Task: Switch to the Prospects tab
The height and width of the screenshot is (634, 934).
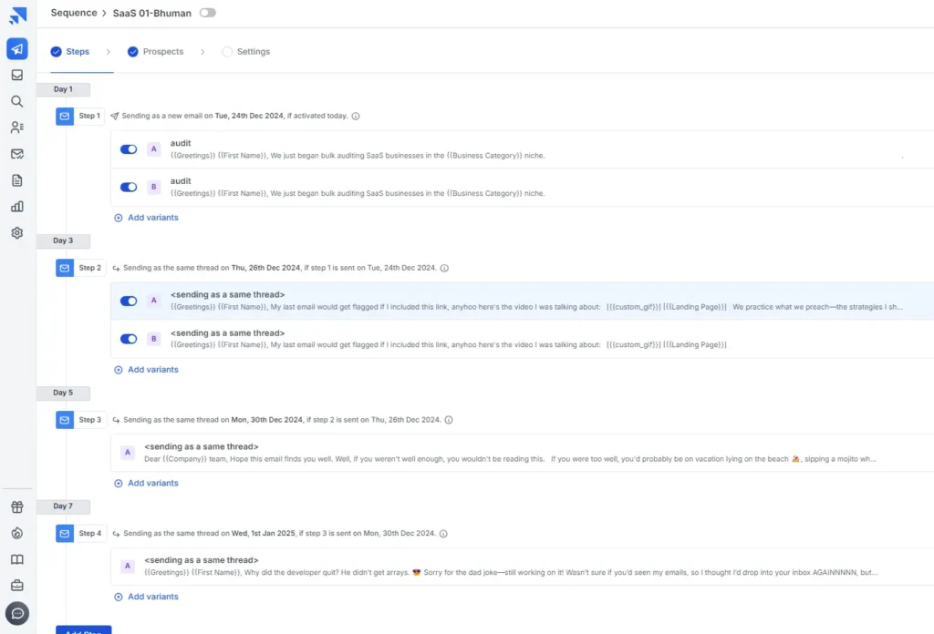Action: point(155,52)
